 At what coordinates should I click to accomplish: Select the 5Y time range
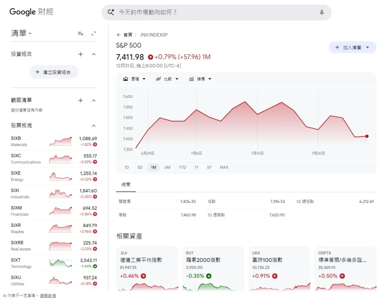[209, 167]
